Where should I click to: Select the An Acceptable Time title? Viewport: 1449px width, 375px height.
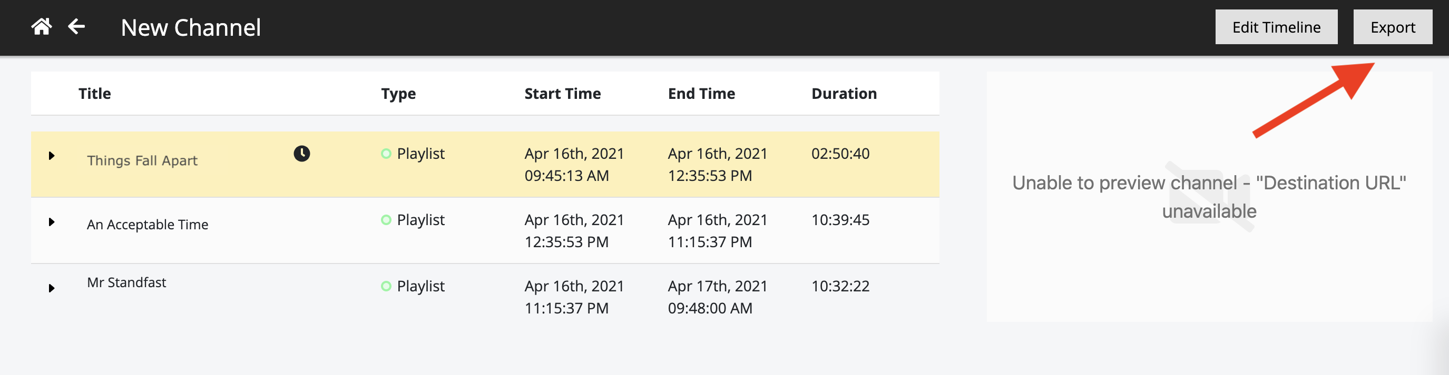click(x=148, y=225)
